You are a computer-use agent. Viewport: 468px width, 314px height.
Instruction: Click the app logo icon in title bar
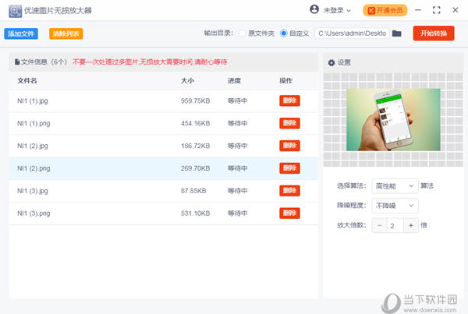point(15,11)
